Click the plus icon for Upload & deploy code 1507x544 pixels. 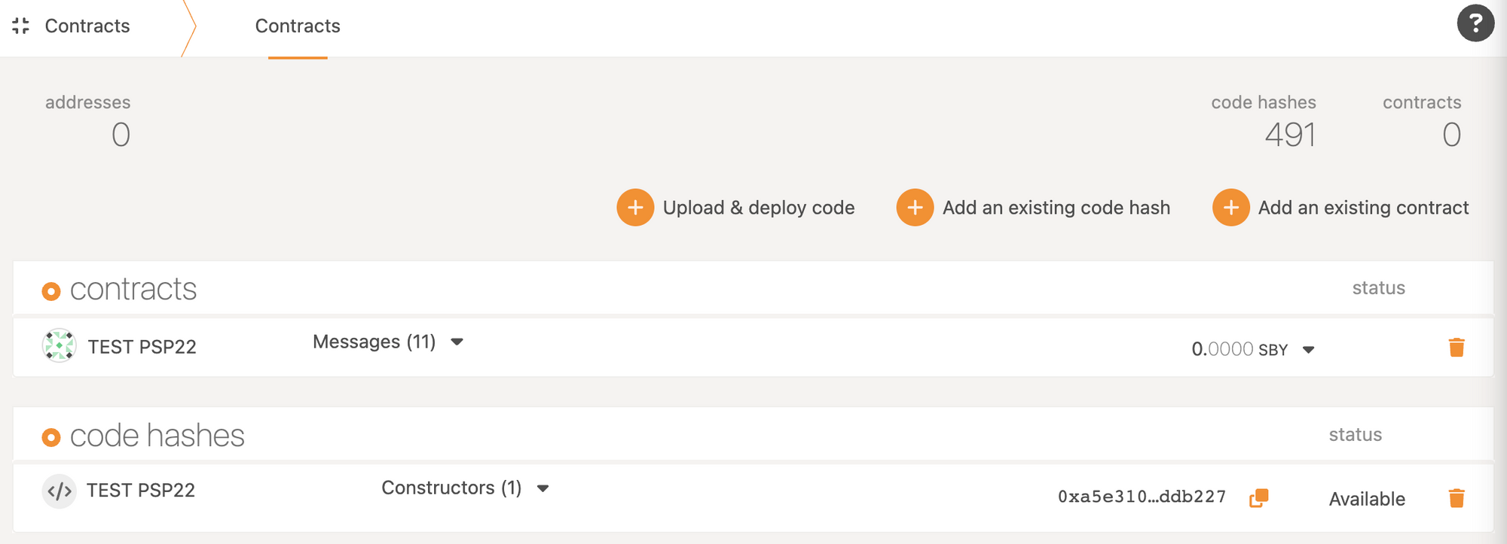635,208
